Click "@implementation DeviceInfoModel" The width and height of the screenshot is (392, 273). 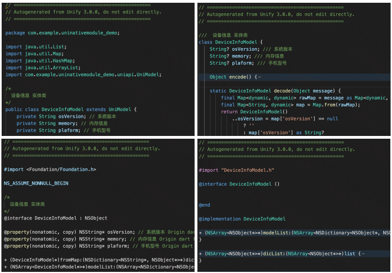coord(242,219)
